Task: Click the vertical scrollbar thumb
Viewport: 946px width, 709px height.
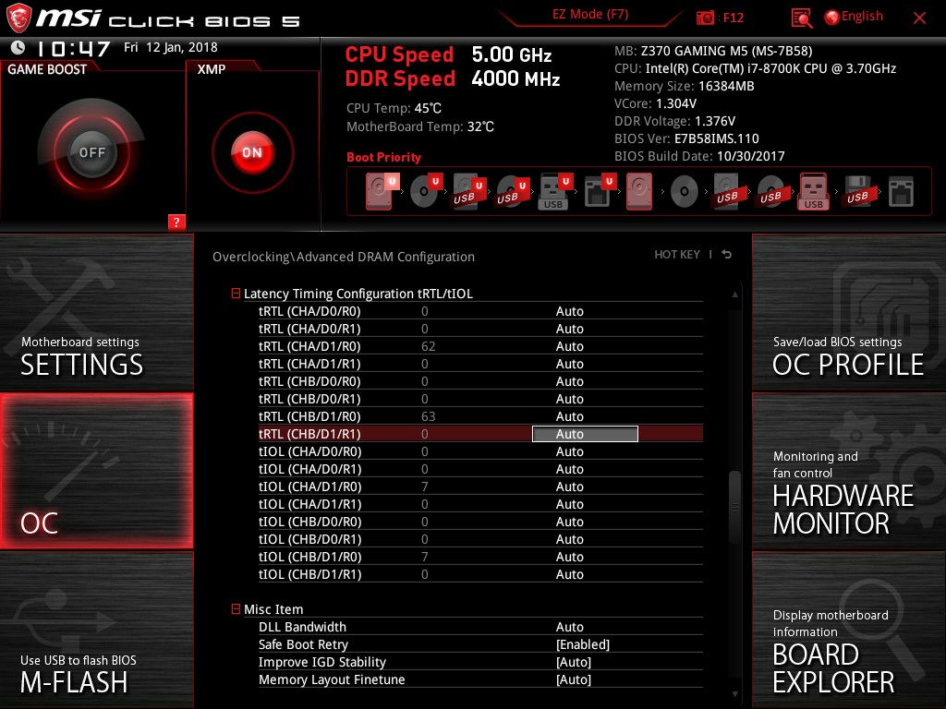Action: pos(734,507)
